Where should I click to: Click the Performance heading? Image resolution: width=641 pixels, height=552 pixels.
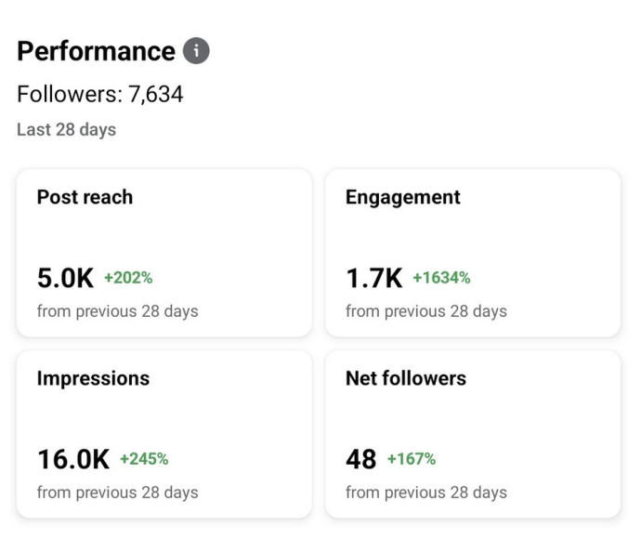click(96, 51)
